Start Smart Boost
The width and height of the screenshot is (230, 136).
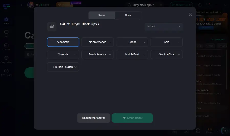point(132,118)
